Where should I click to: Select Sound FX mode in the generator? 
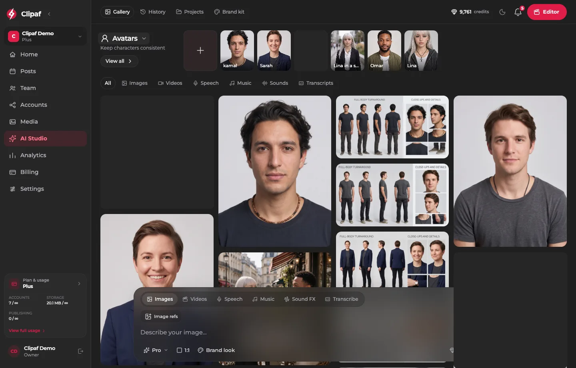click(300, 299)
